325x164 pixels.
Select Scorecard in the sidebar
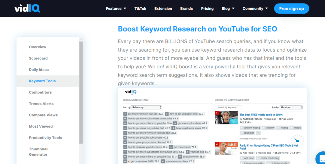pos(38,58)
